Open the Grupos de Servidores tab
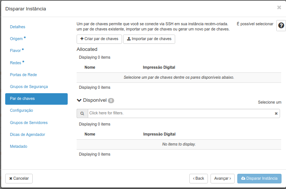286x189 pixels. point(29,123)
